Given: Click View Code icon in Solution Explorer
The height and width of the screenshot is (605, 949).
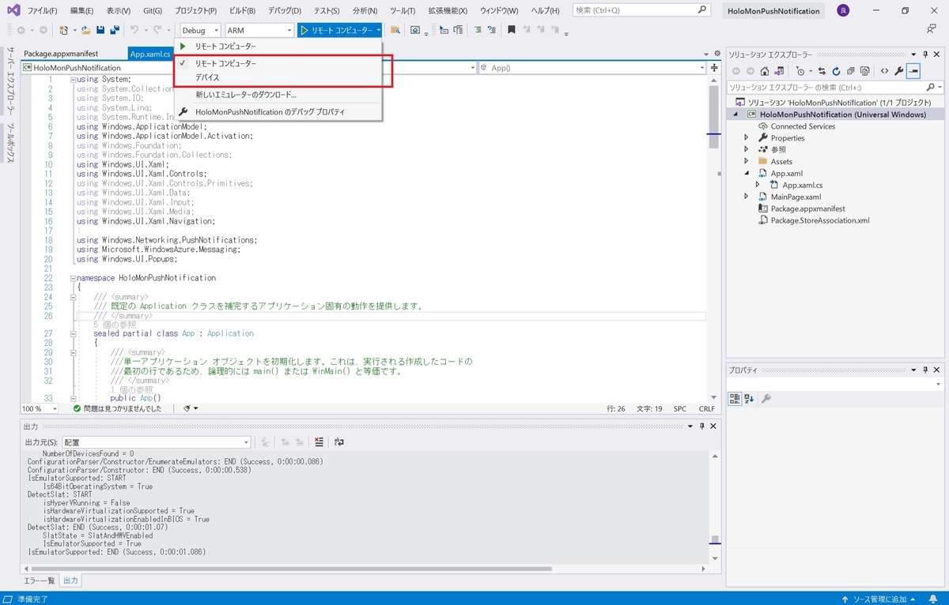Looking at the screenshot, I should 884,71.
